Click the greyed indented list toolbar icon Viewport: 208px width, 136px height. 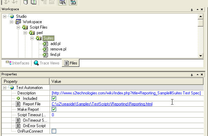coord(44,2)
